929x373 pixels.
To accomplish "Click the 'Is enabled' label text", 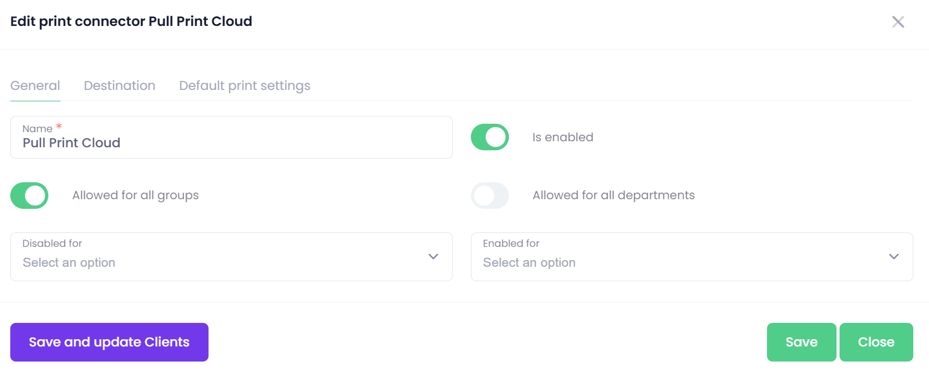I will [563, 137].
